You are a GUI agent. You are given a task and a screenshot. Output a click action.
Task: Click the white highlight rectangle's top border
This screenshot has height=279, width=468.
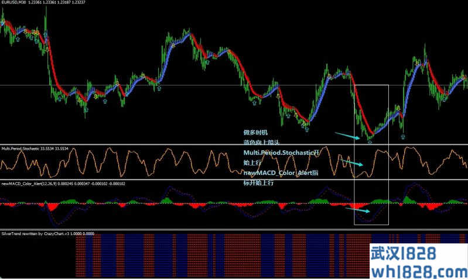[371, 85]
